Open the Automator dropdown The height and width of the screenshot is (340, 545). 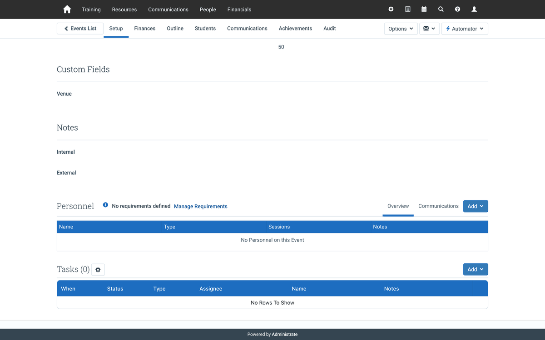pos(465,29)
